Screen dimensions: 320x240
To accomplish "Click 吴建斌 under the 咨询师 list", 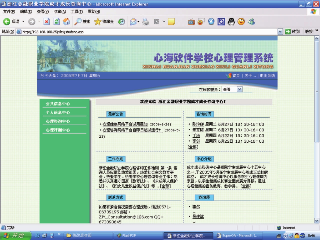I will [198, 217].
